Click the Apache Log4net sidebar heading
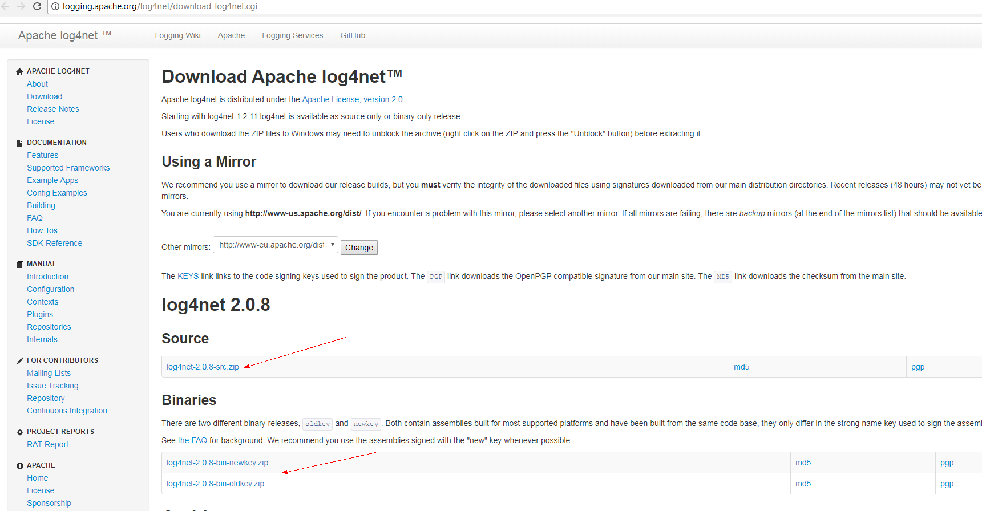 pos(58,71)
